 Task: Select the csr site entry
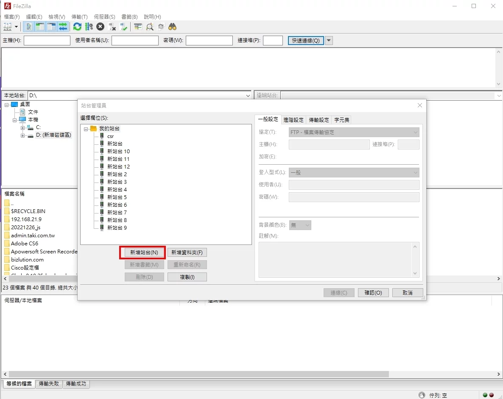[110, 136]
